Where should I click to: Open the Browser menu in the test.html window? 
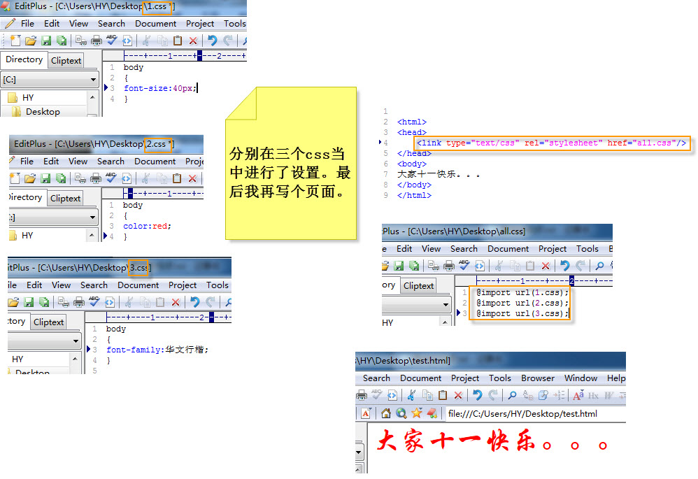(x=538, y=378)
